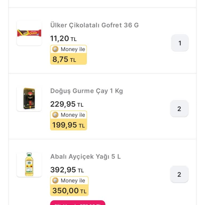Click the Money coin icon for Doğuş Çay
The width and height of the screenshot is (205, 205).
55,115
